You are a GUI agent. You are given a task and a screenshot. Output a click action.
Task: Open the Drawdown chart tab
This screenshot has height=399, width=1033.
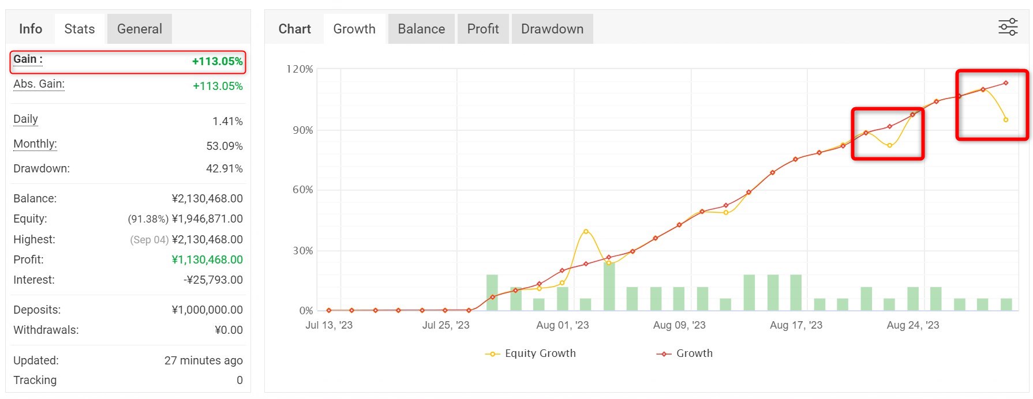coord(552,29)
